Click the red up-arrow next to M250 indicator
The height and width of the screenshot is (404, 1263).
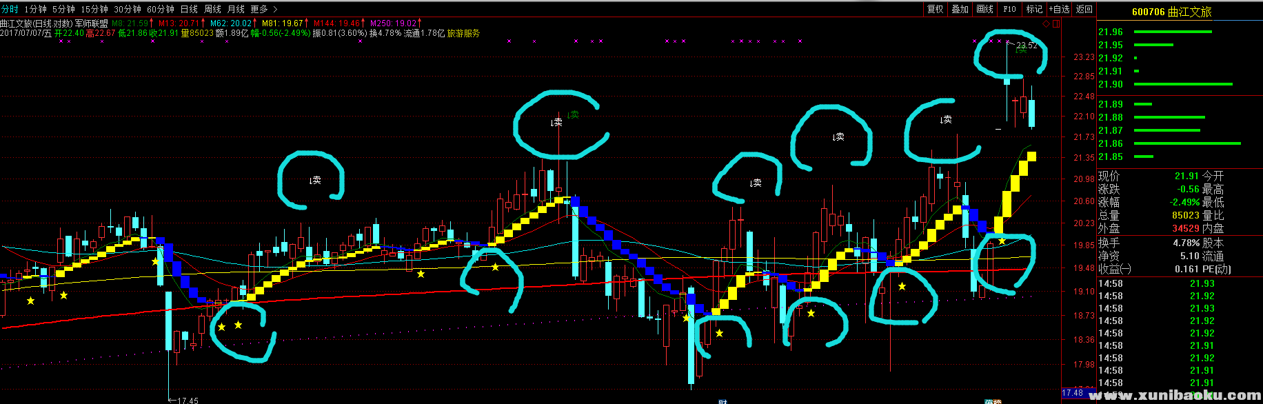tap(419, 23)
